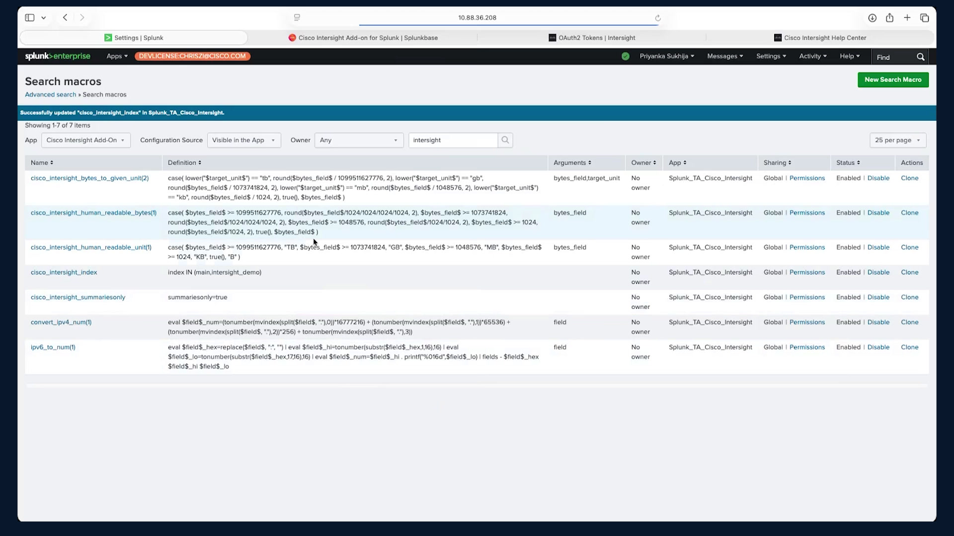
Task: Click the splunk>enterprise logo
Action: coord(58,56)
